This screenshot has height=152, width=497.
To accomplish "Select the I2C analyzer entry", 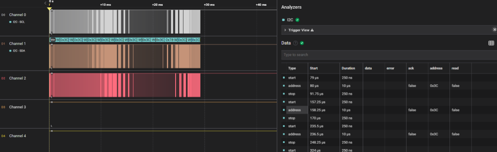I will pos(290,19).
